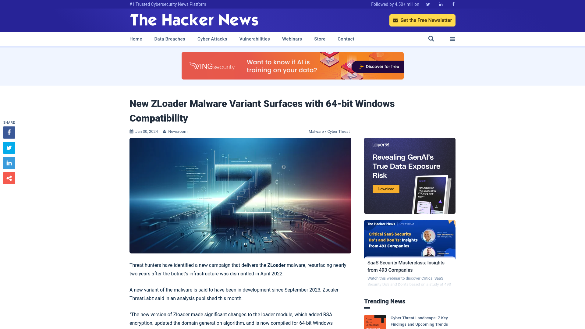This screenshot has height=329, width=585.
Task: Click the Twitter share icon
Action: (9, 147)
